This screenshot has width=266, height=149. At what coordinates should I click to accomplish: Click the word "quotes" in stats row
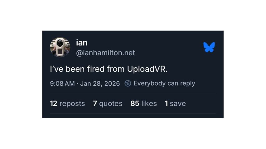(x=111, y=104)
